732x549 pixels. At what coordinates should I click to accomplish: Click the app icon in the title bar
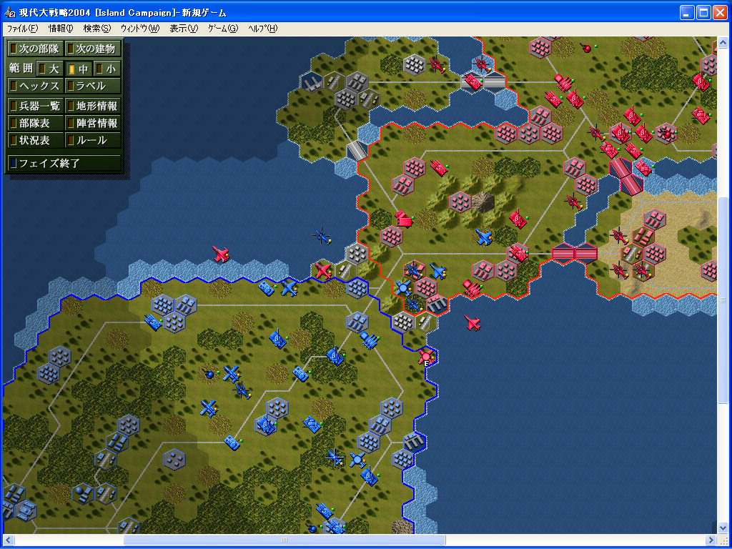tap(10, 13)
